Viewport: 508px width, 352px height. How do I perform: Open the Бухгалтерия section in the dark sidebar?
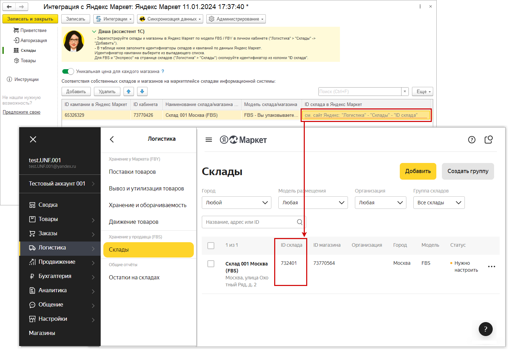click(60, 276)
